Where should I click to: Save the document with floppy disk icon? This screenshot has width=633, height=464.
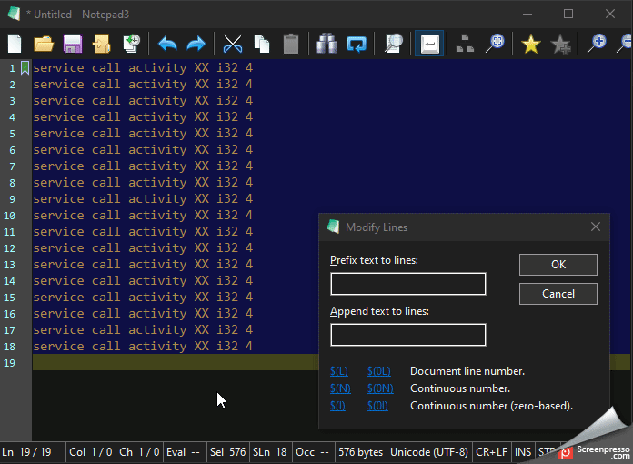coord(73,44)
